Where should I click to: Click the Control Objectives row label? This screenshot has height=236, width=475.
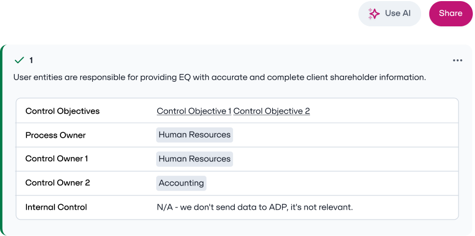coord(63,111)
